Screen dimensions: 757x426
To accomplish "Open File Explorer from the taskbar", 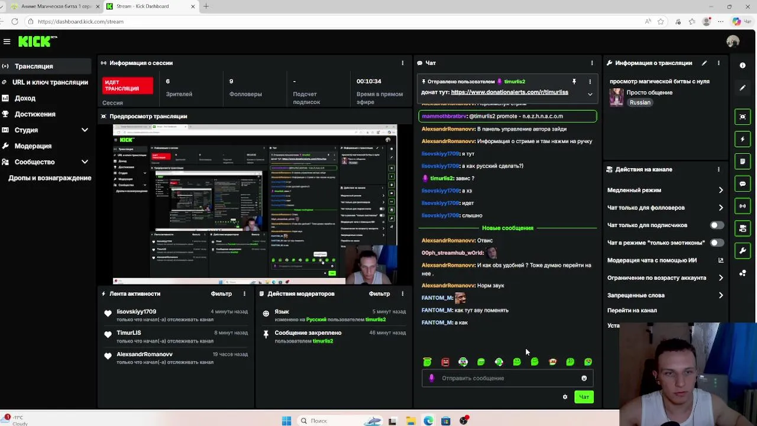I will pyautogui.click(x=410, y=421).
